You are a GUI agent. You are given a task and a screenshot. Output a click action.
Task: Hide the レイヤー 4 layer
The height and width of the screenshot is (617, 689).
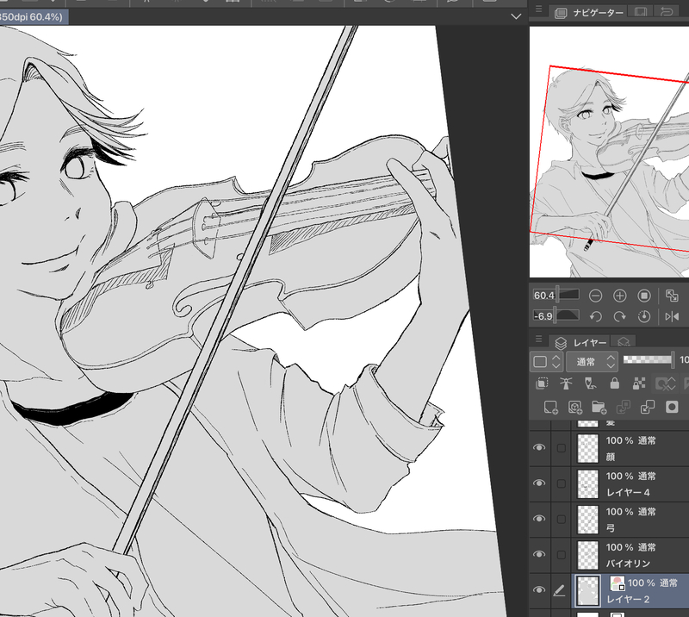(x=539, y=483)
